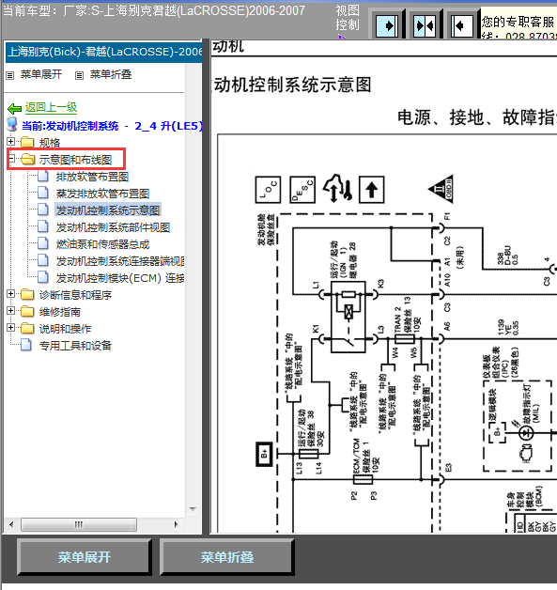Click the vertical scrollbar down arrow in tree
This screenshot has height=590, width=557.
(x=193, y=508)
